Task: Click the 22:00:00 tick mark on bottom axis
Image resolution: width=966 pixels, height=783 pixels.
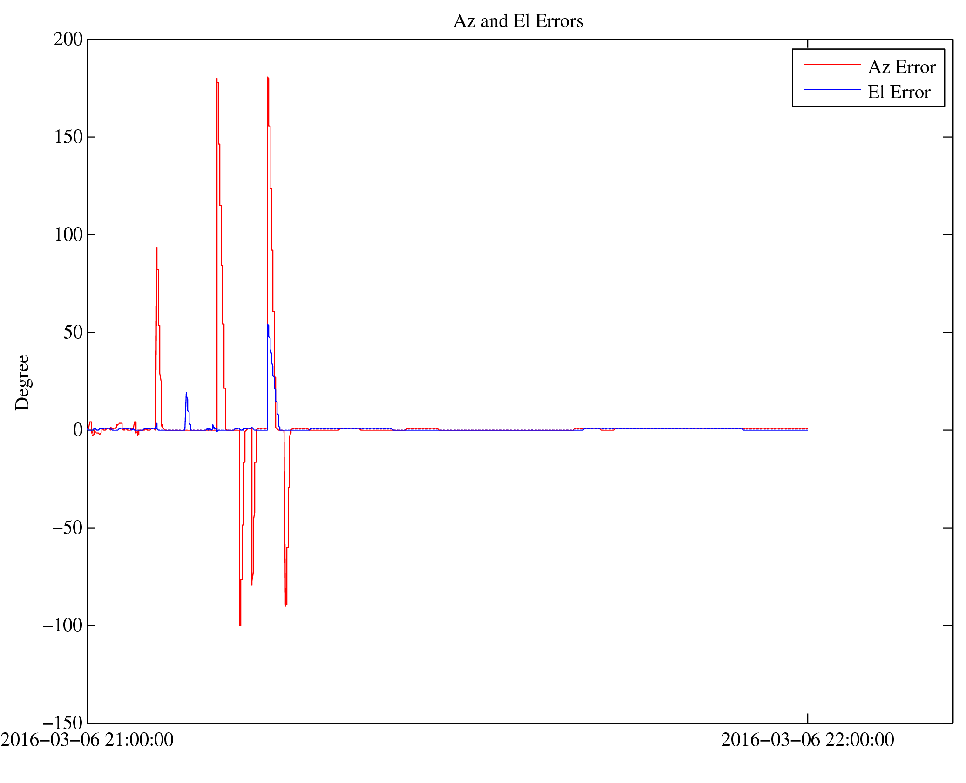Action: (808, 718)
